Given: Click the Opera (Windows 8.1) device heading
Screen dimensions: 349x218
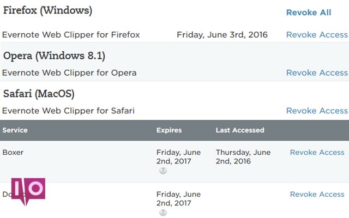Looking at the screenshot, I should pos(54,56).
